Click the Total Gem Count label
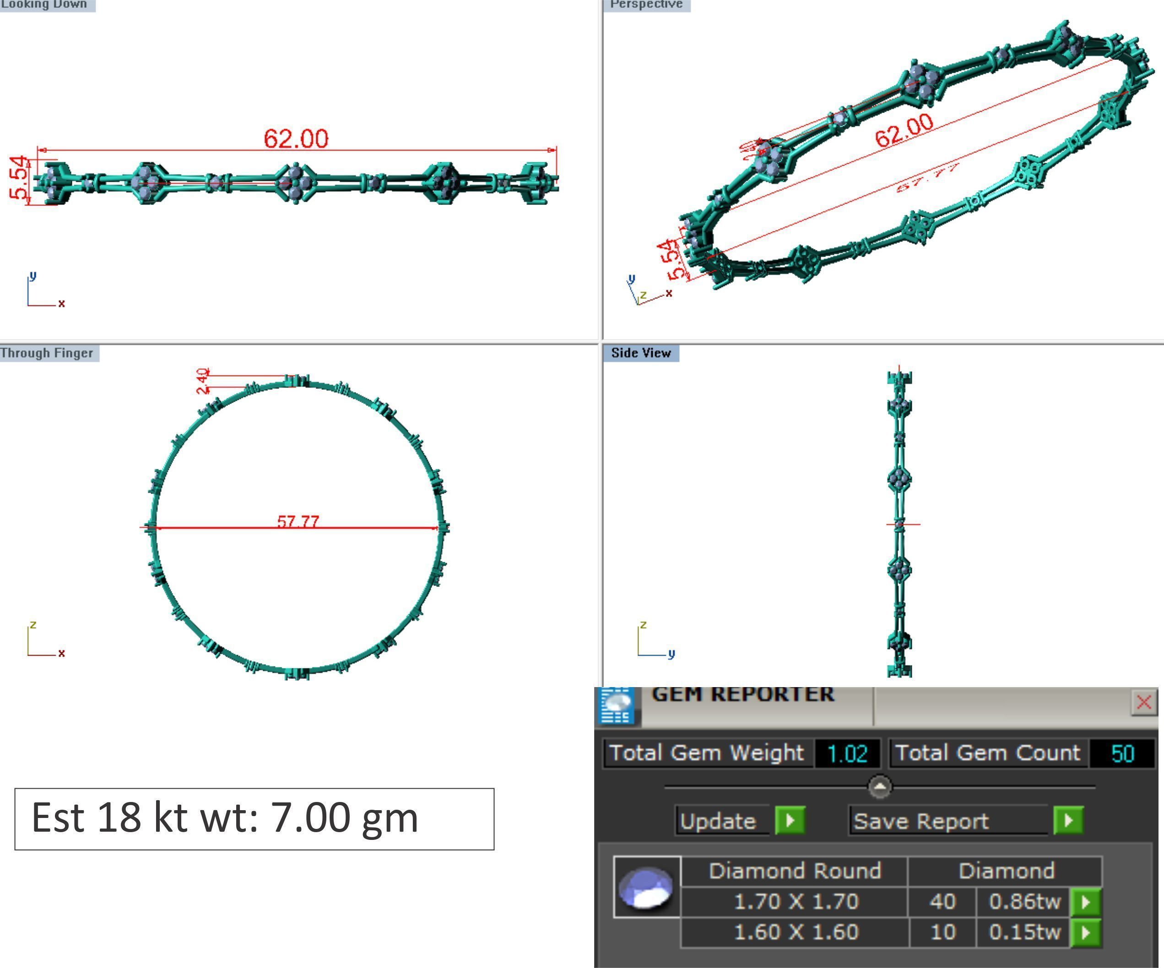This screenshot has width=1164, height=968. pos(988,753)
